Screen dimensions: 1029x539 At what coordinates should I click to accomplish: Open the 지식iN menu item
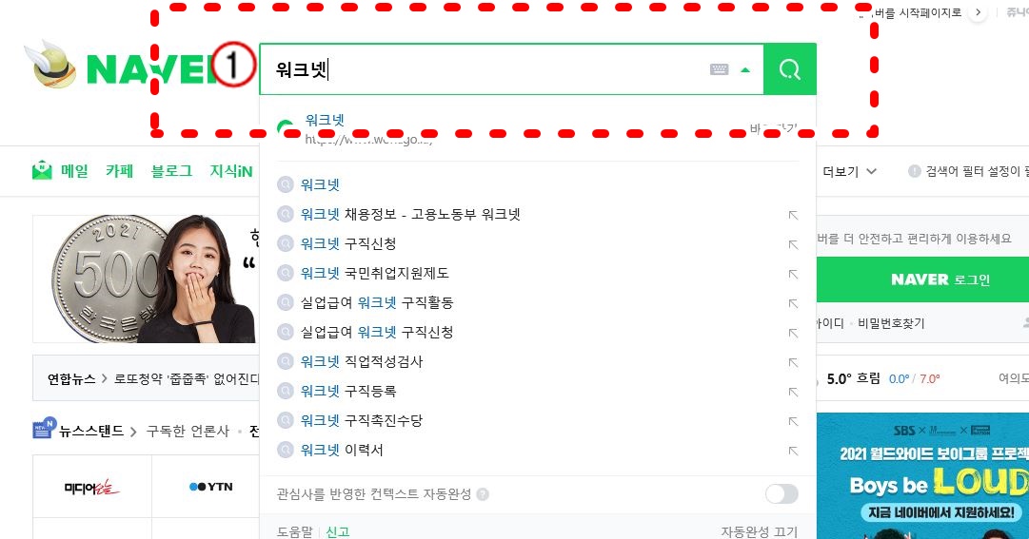(x=231, y=171)
